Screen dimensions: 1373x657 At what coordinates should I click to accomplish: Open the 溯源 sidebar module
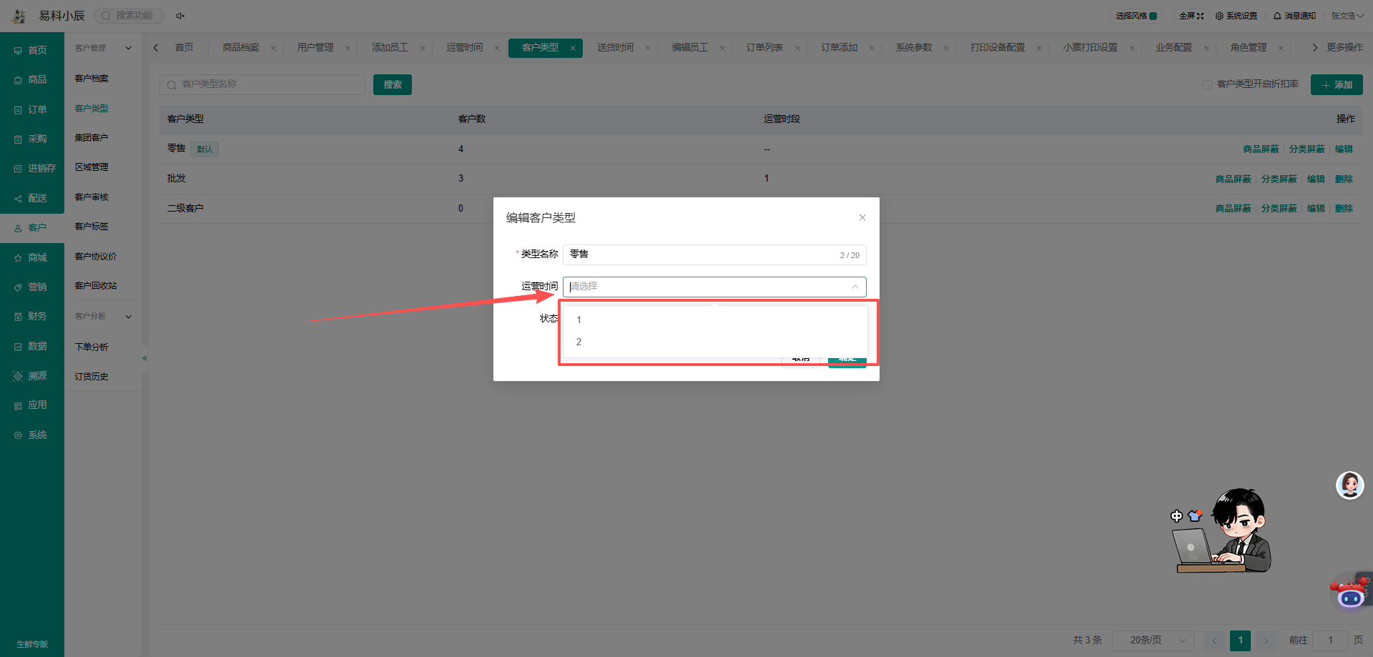click(31, 376)
